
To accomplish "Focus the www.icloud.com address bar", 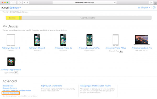I will pos(85,3).
